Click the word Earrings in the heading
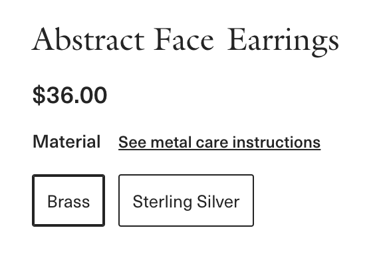Screen dimensions: 383x258 [283, 42]
